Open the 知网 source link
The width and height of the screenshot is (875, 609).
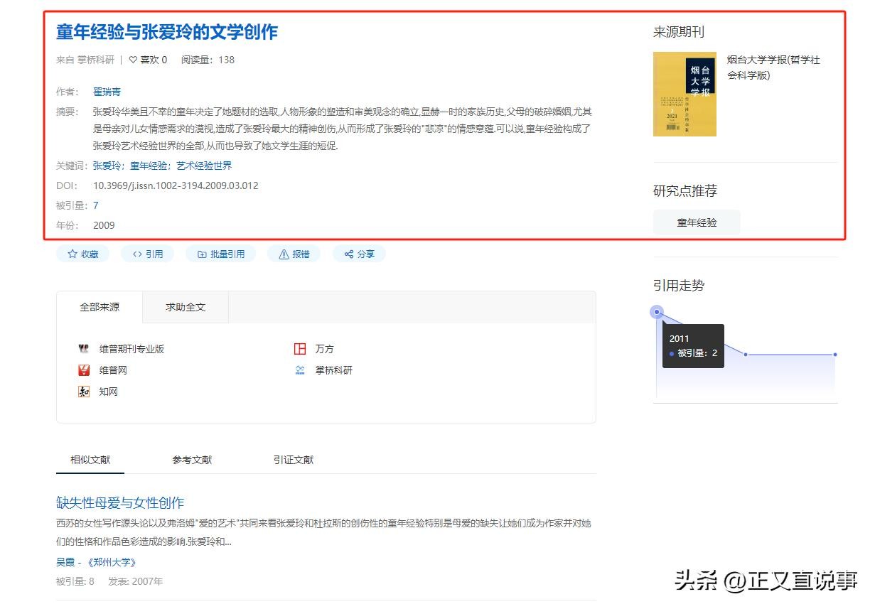pyautogui.click(x=108, y=392)
